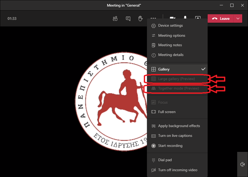Click the live captions CC icon
Image resolution: width=248 pixels, height=177 pixels.
point(154,136)
